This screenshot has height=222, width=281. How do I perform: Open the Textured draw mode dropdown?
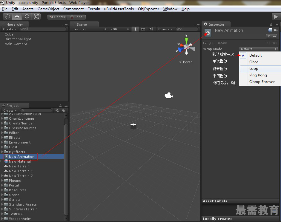(x=89, y=29)
